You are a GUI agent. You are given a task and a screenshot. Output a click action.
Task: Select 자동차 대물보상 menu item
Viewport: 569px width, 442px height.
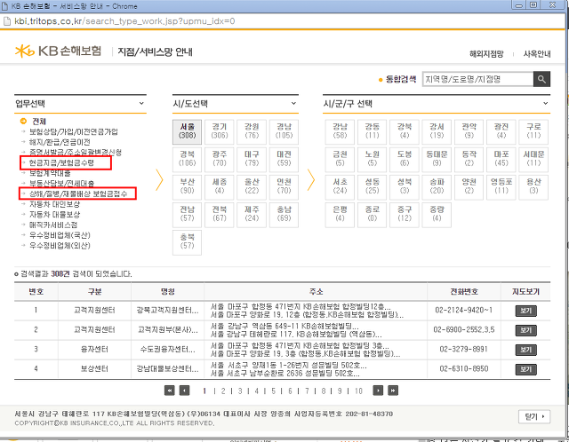click(x=54, y=215)
